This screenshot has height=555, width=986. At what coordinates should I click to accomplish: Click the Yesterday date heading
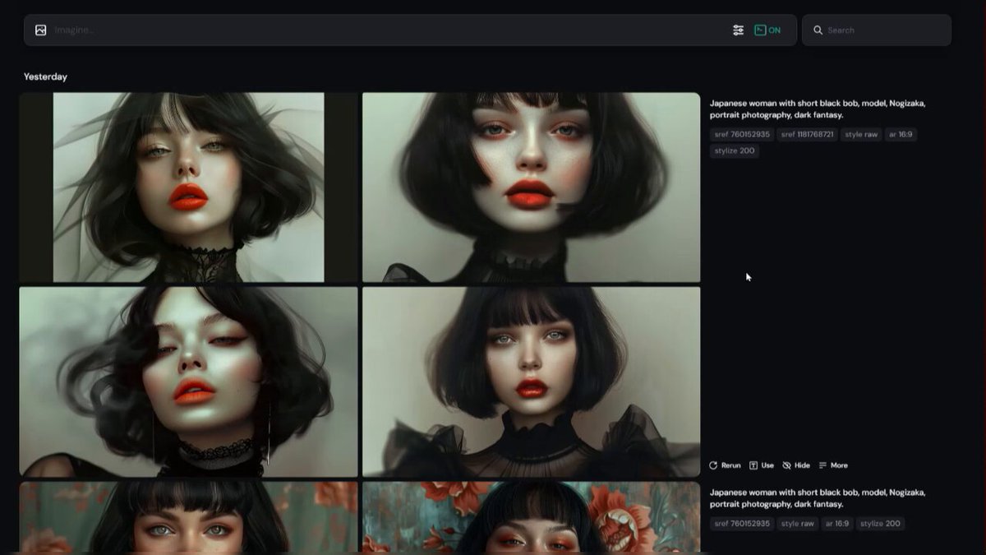tap(45, 76)
